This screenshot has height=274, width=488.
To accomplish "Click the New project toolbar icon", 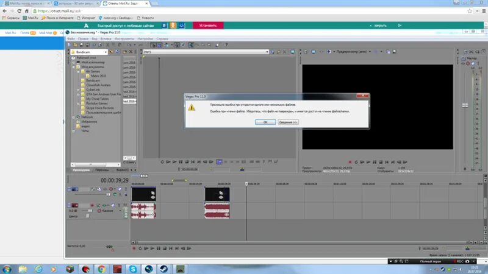I will coord(70,45).
